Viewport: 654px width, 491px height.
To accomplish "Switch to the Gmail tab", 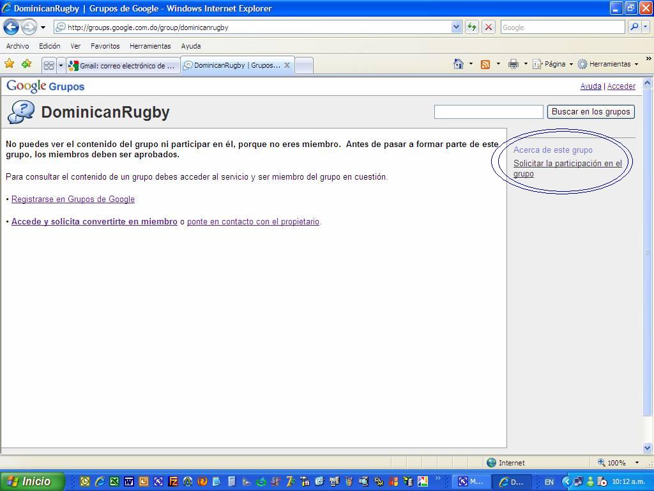I will [123, 66].
